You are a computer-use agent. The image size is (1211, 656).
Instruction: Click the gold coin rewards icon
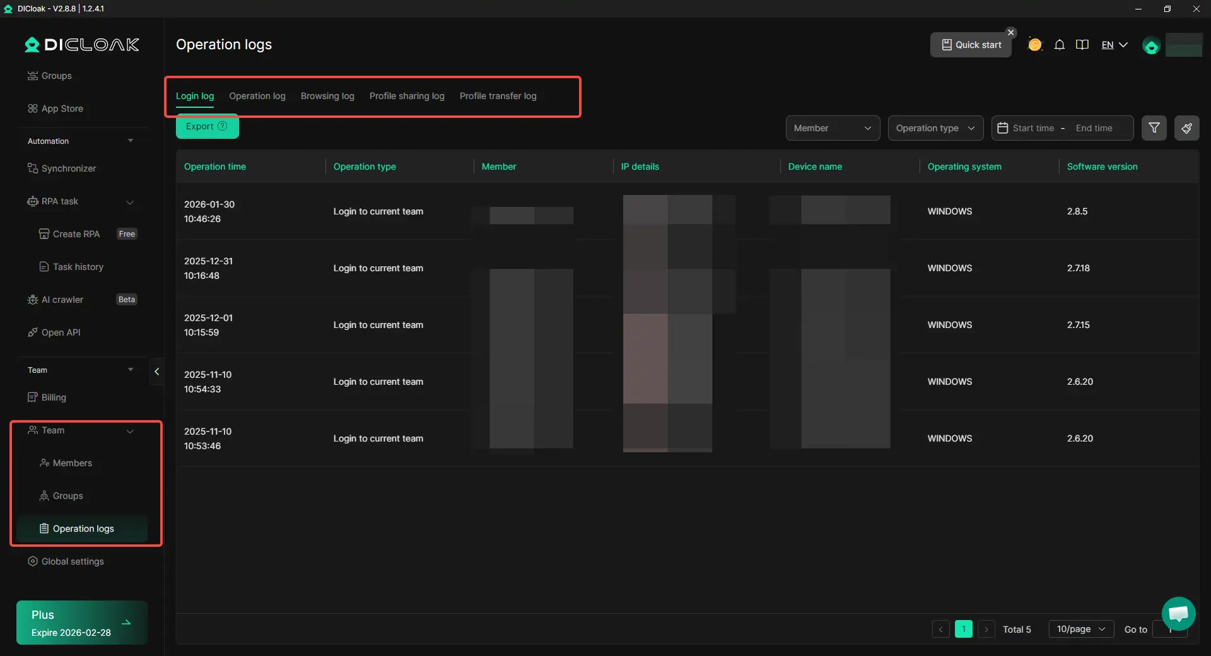pos(1034,45)
